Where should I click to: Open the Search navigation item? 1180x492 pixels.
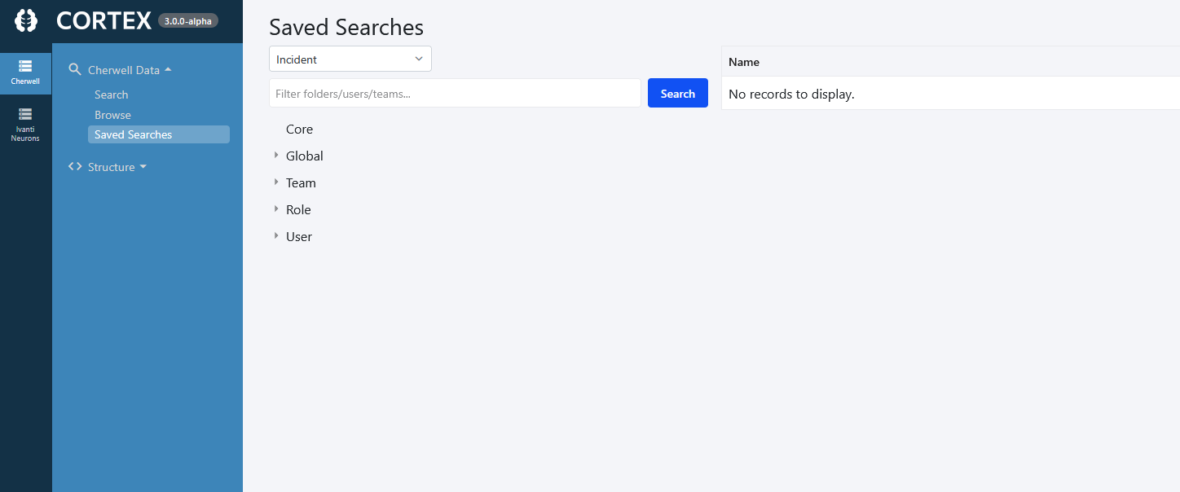[x=111, y=94]
